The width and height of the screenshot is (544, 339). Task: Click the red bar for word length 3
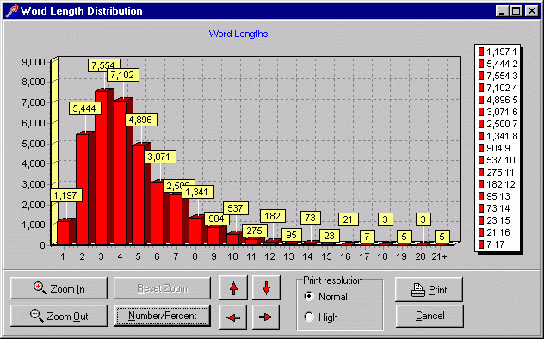102,168
